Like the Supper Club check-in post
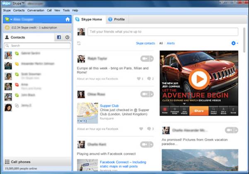Image resolution: width=249 pixels, height=174 pixels. coord(141,129)
